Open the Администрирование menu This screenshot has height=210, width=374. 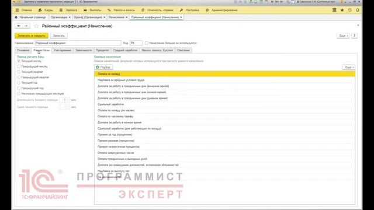pos(221,10)
